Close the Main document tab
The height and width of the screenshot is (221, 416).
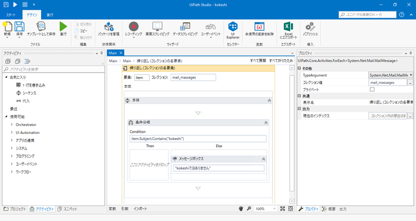coord(121,53)
